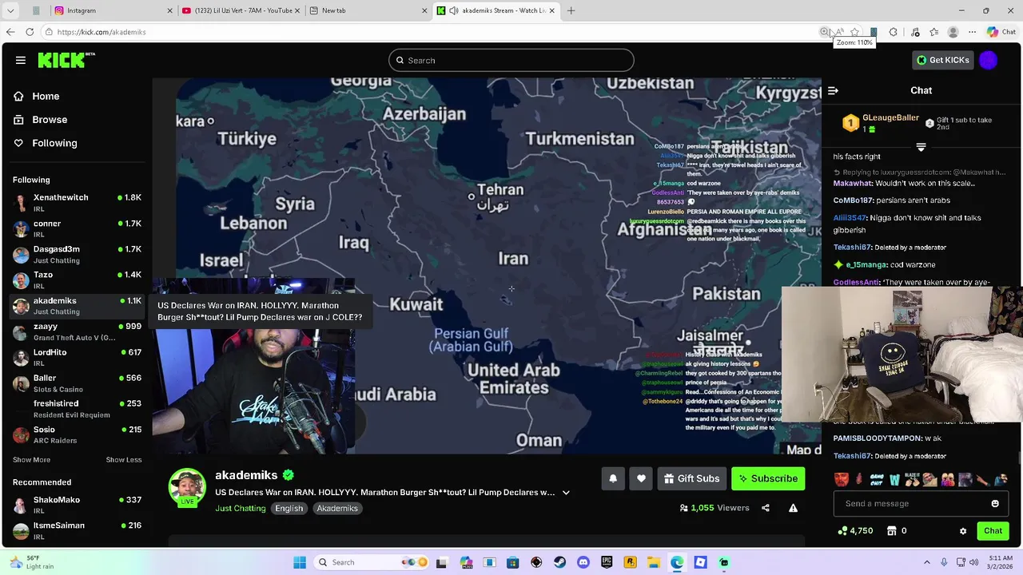Switch to the Instagram tab
Screen dimensions: 1023x575
pyautogui.click(x=113, y=10)
